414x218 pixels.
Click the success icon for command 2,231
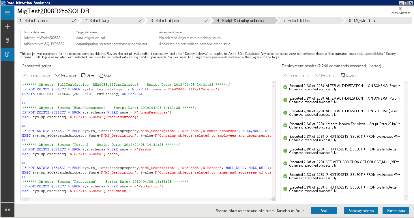[285, 100]
